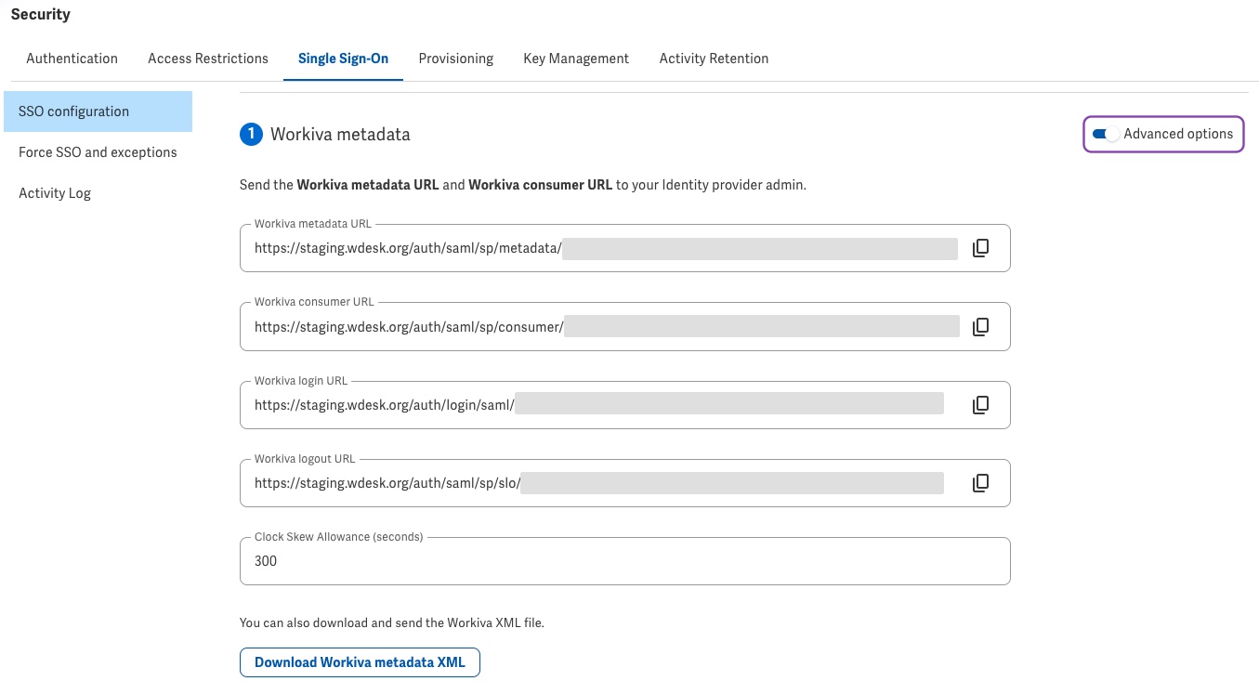1259x694 pixels.
Task: Open Force SSO and exceptions
Action: point(98,152)
